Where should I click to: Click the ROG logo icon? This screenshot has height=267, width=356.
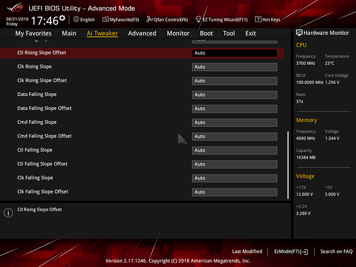15,8
